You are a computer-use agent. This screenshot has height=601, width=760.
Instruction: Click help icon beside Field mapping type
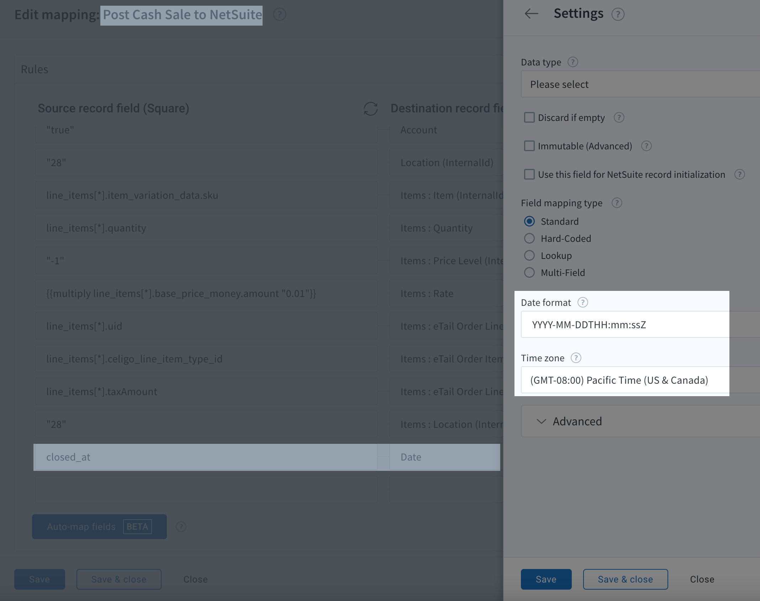pyautogui.click(x=617, y=203)
